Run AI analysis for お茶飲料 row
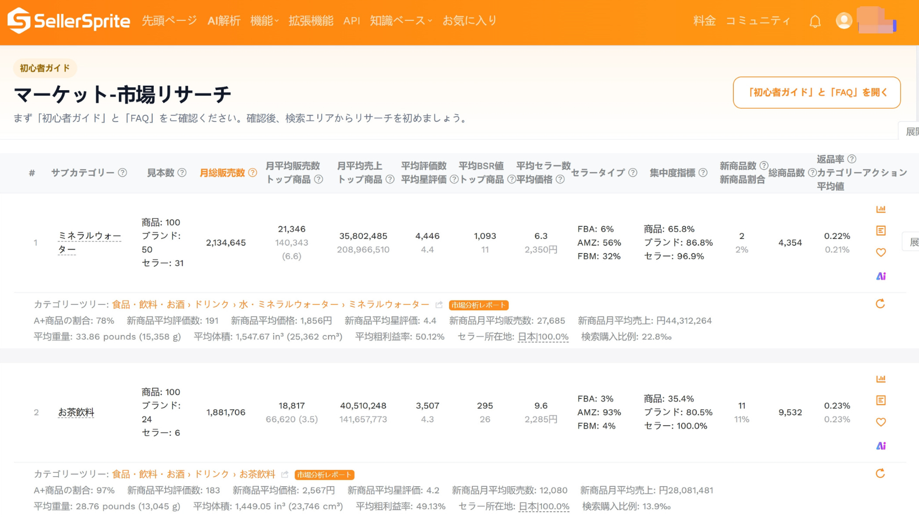 (881, 446)
